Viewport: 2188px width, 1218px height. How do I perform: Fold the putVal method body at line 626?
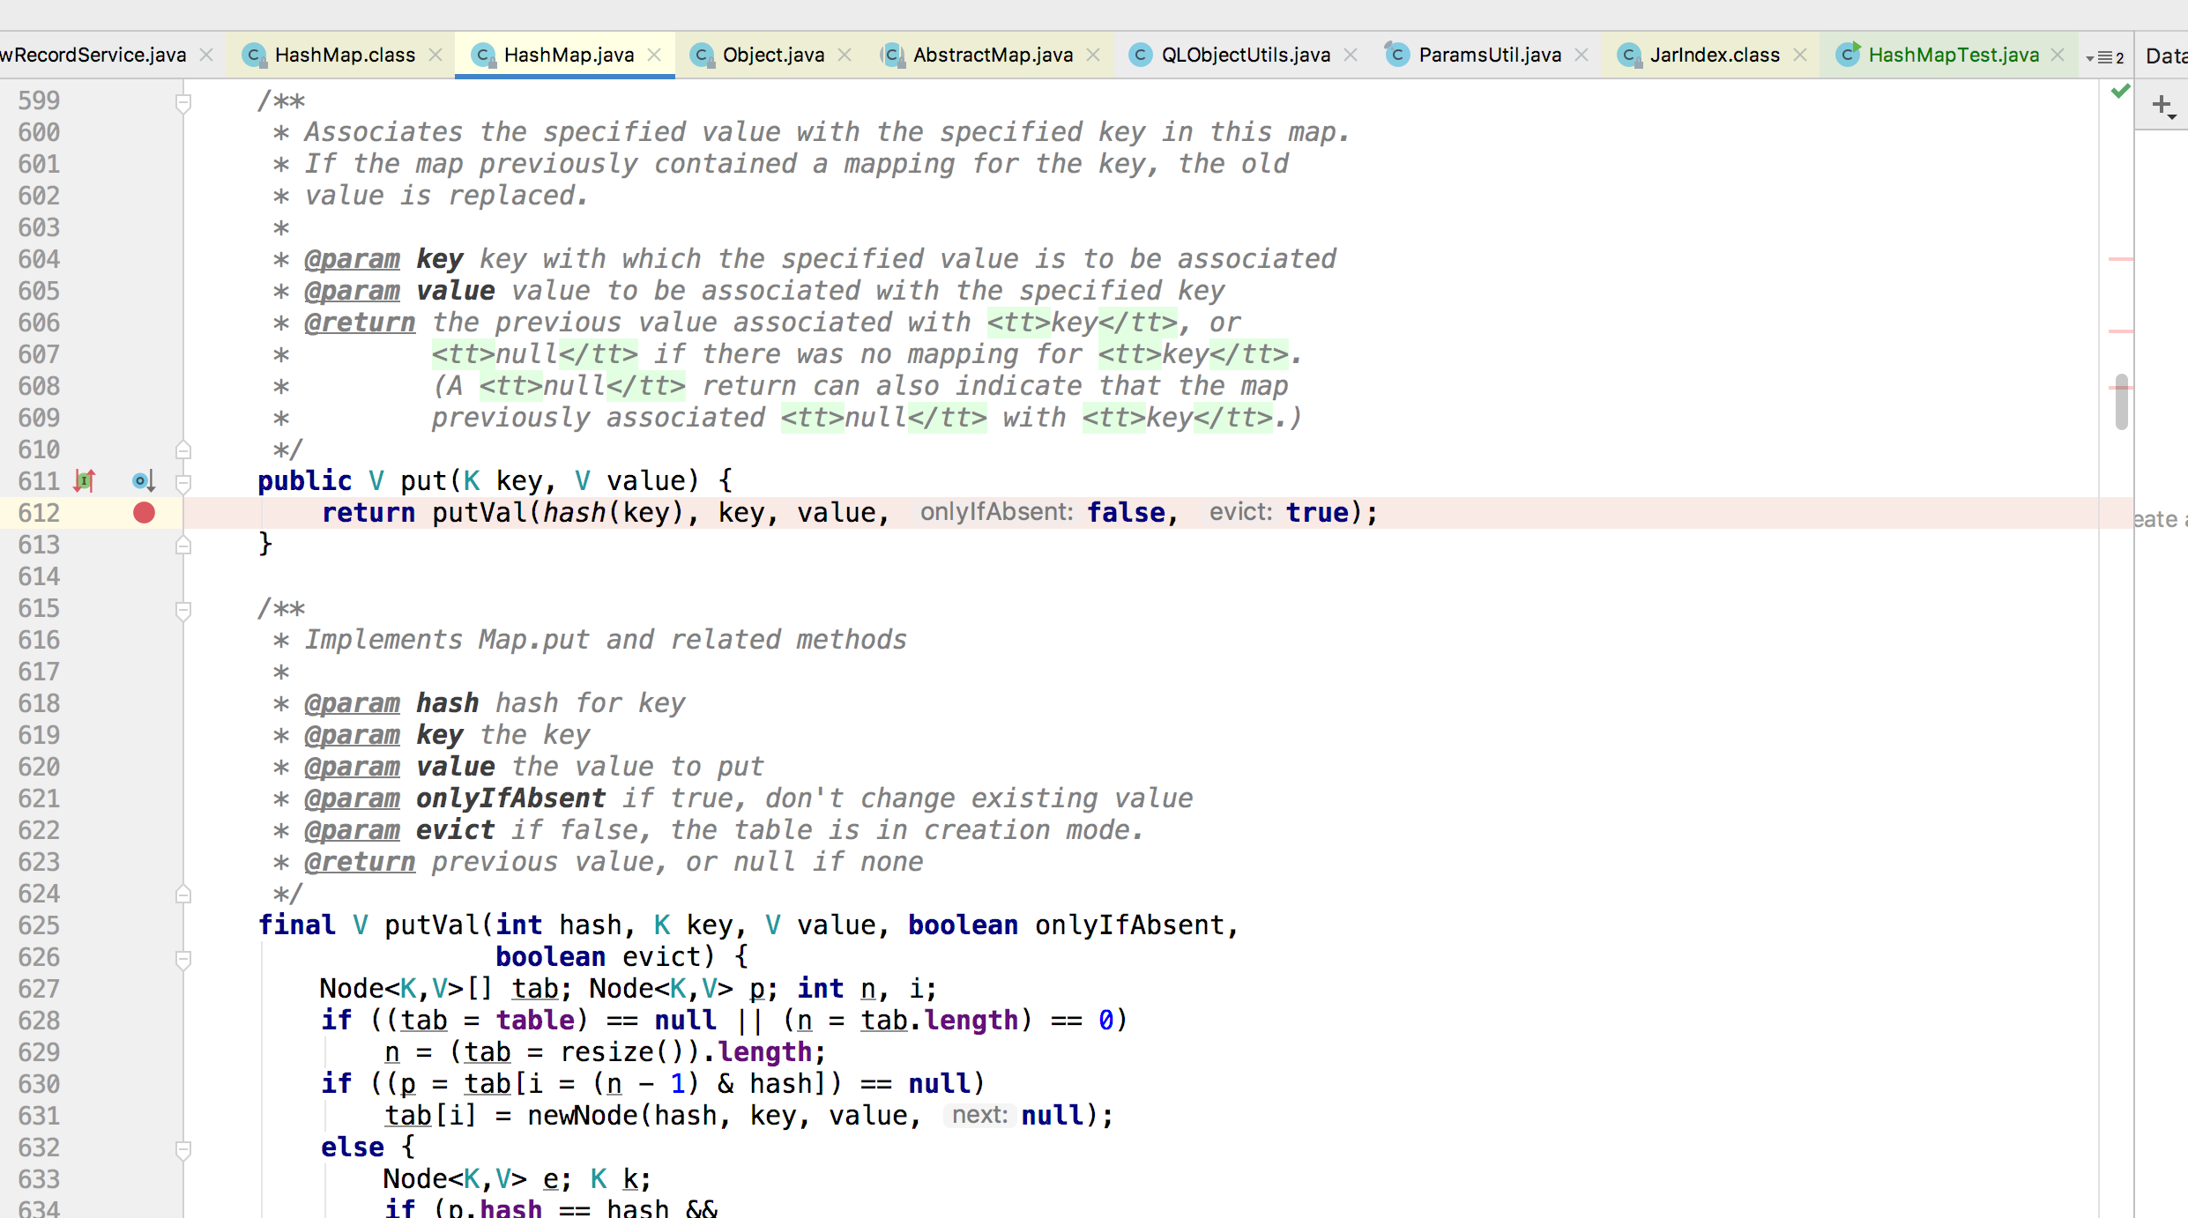[183, 958]
